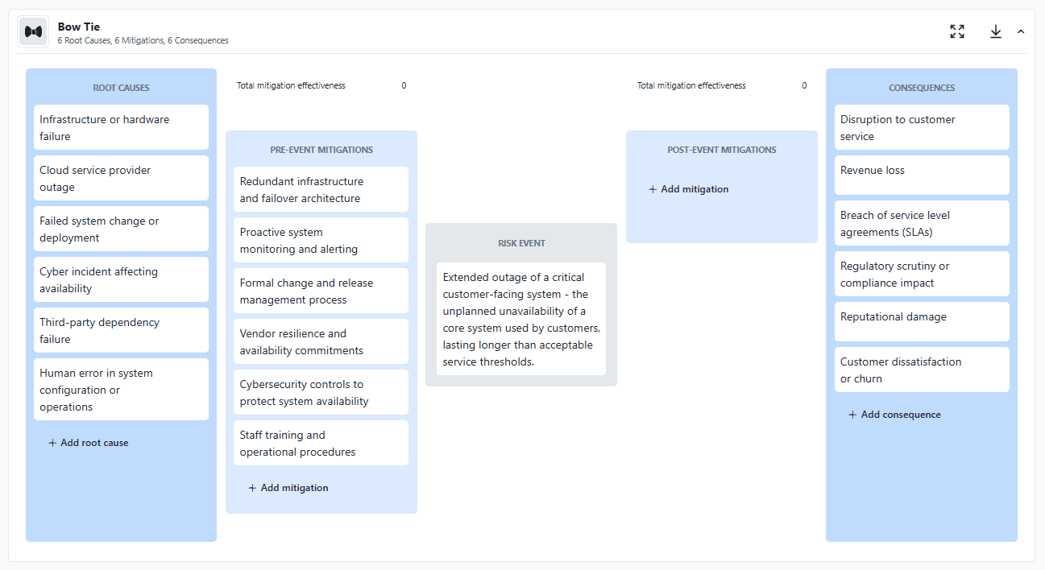The image size is (1045, 570).
Task: Select the Revenue loss consequence card
Action: 922,175
